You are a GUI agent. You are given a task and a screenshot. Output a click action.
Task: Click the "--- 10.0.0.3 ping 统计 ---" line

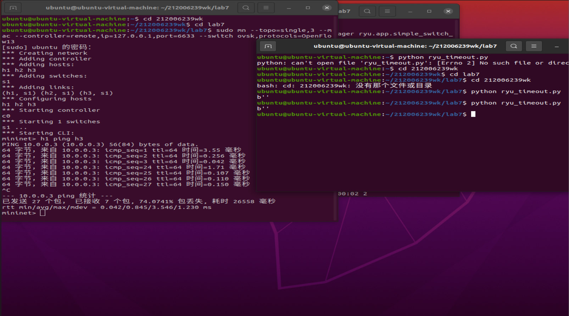(57, 196)
